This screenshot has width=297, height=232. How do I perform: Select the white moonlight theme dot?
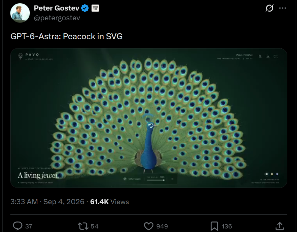266,174
